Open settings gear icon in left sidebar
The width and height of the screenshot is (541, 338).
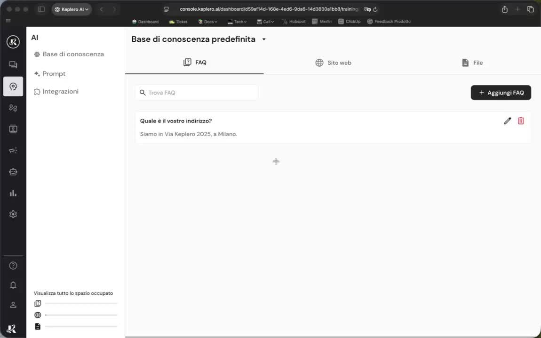coord(13,215)
